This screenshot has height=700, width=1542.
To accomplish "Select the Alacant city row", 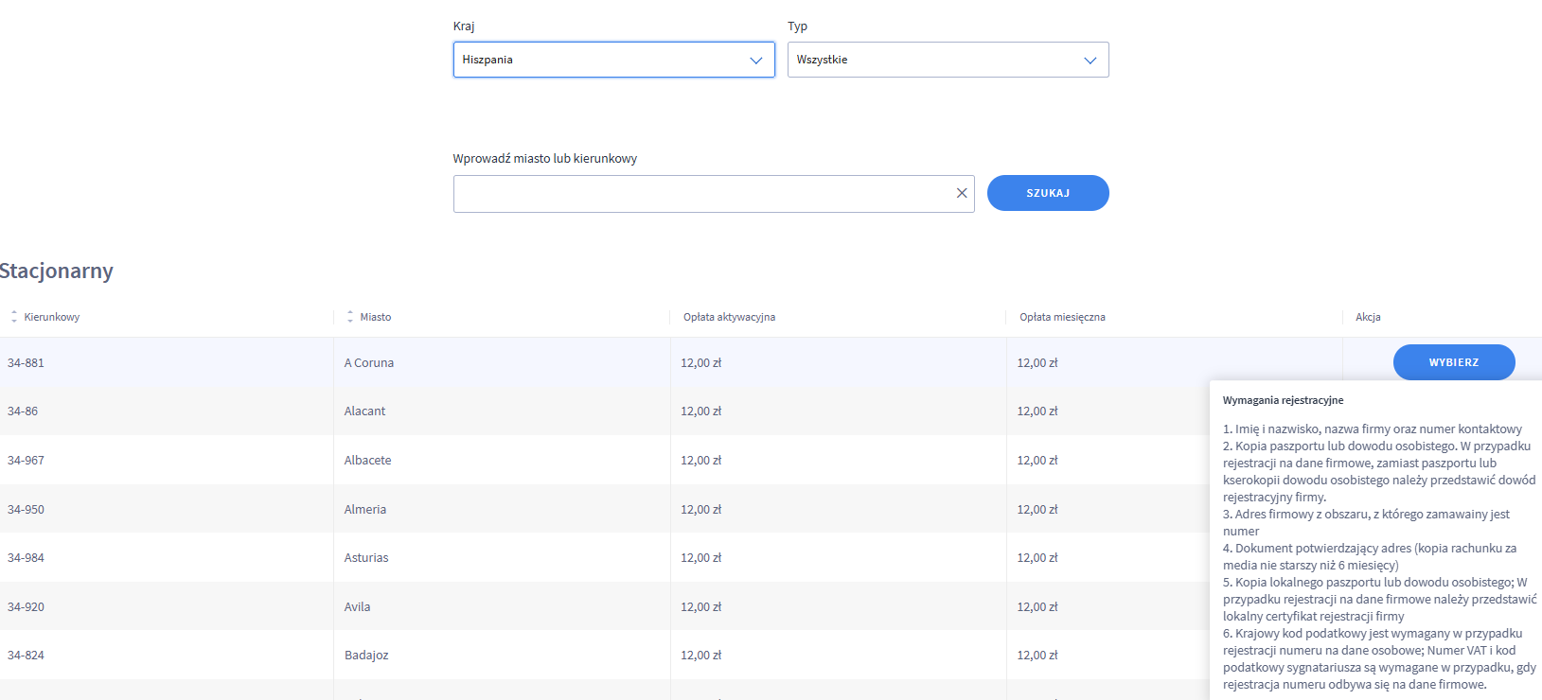I will [365, 411].
